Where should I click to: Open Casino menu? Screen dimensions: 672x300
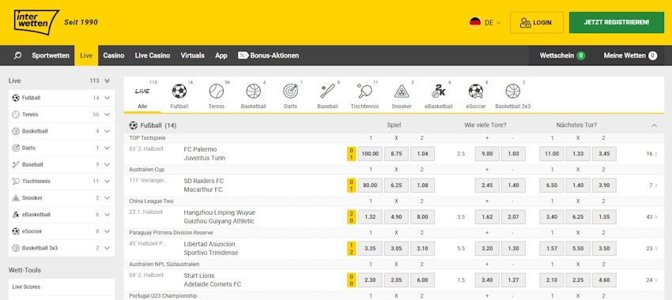pyautogui.click(x=114, y=55)
